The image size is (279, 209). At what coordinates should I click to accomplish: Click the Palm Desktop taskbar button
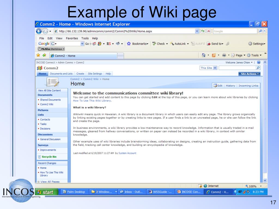pos(74,192)
